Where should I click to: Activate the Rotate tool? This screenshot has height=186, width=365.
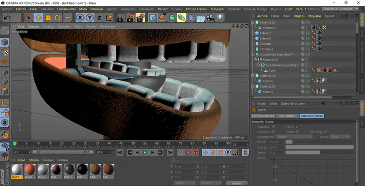pyautogui.click(x=58, y=17)
